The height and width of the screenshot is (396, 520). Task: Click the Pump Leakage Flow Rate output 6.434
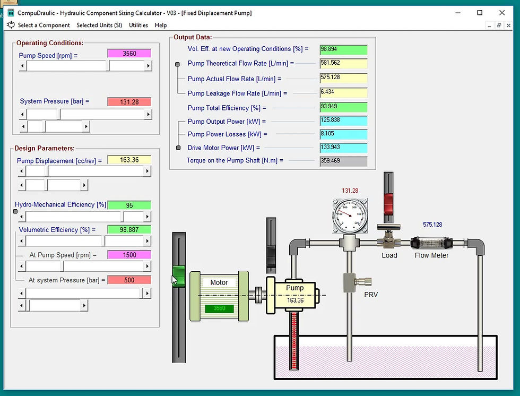pyautogui.click(x=344, y=92)
